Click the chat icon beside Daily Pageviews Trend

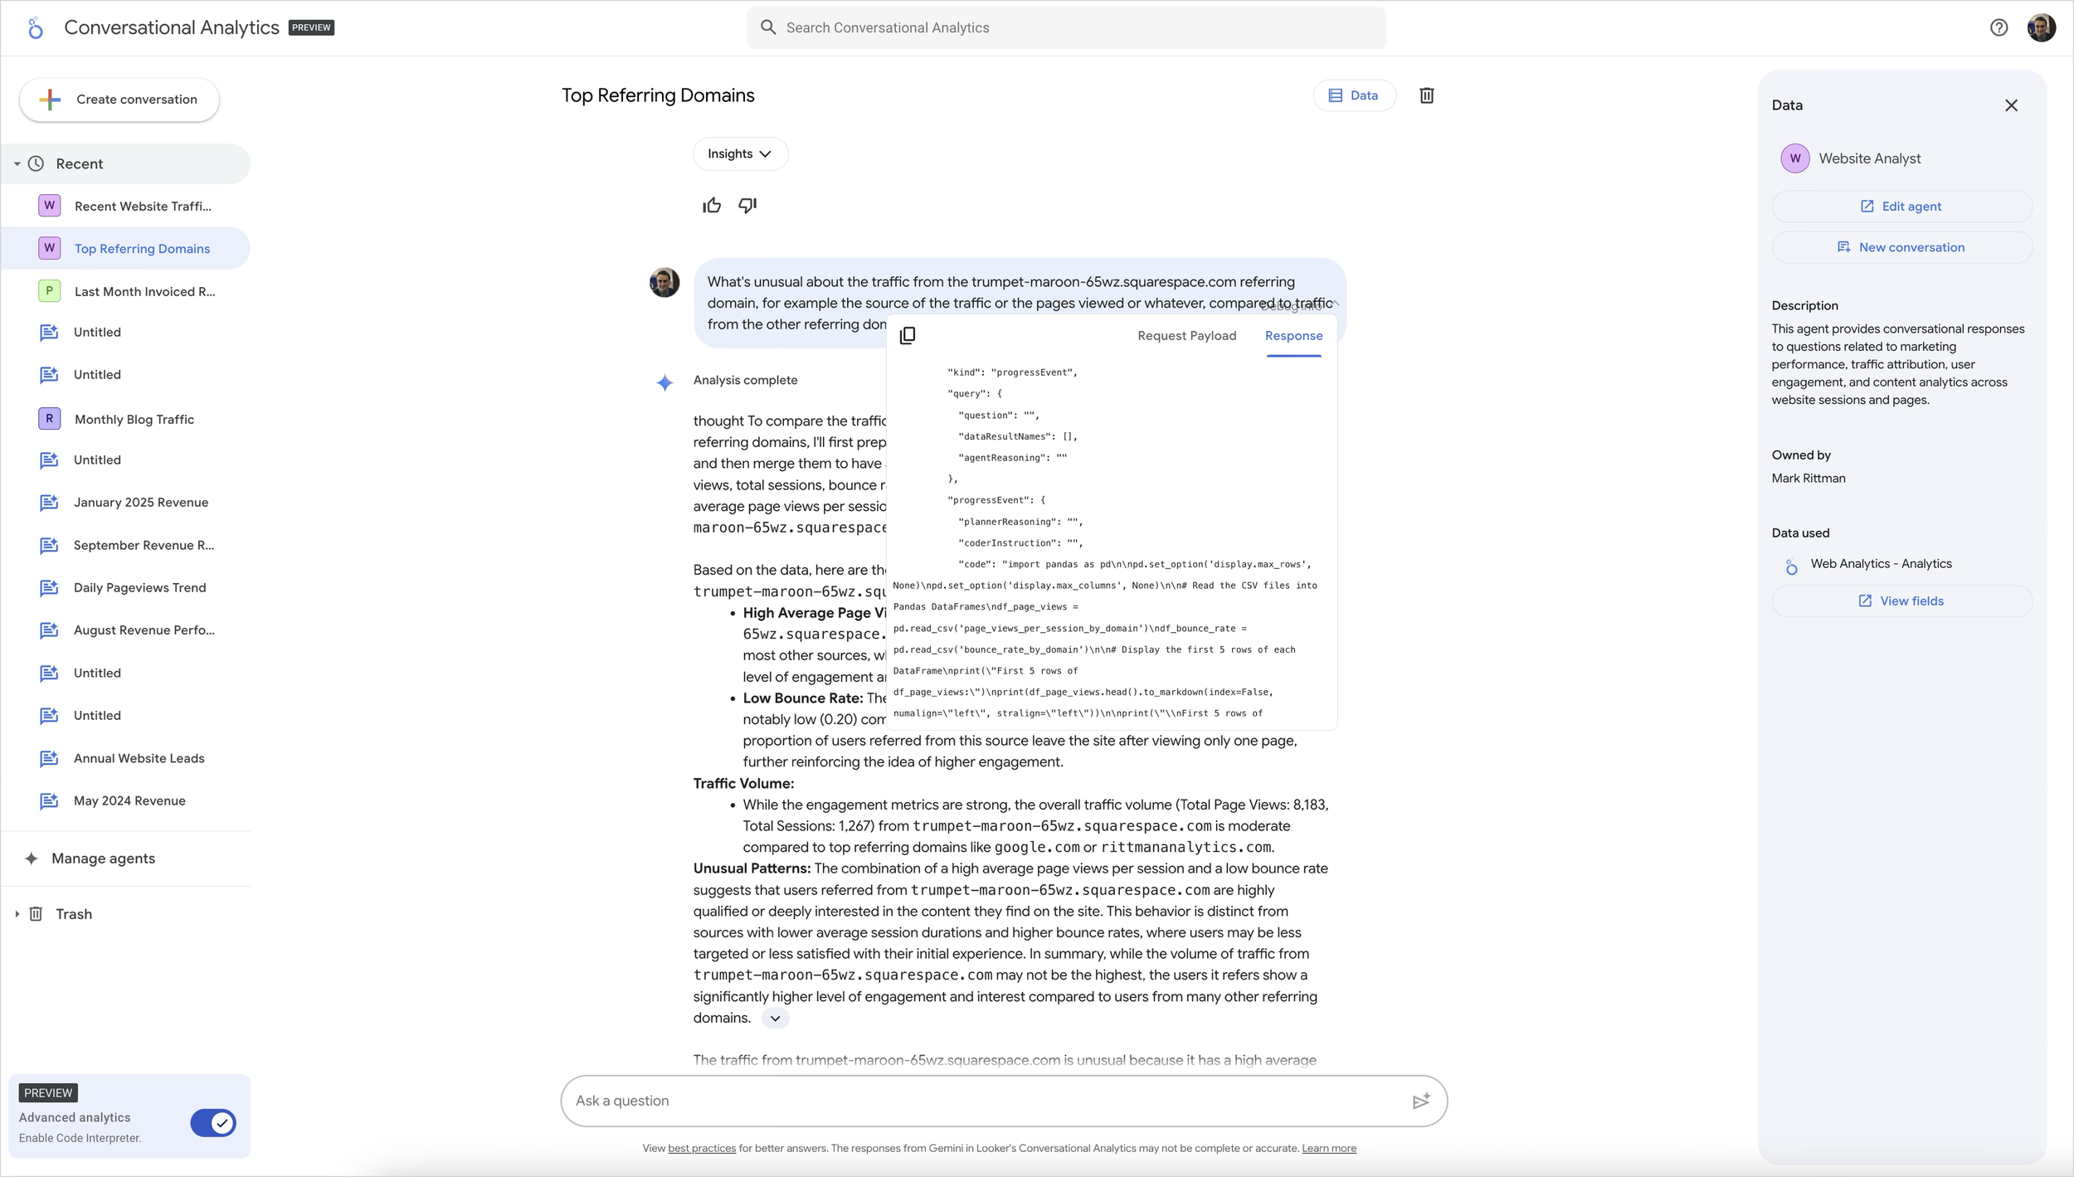coord(49,587)
